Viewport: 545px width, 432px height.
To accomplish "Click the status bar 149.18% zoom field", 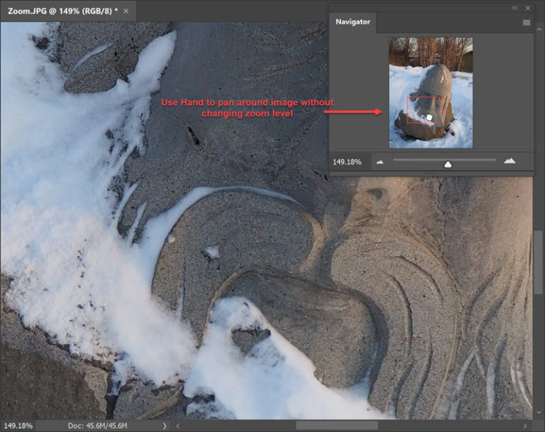I will 17,426.
